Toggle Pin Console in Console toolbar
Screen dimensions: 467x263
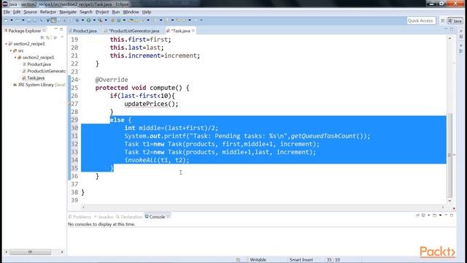[417, 215]
